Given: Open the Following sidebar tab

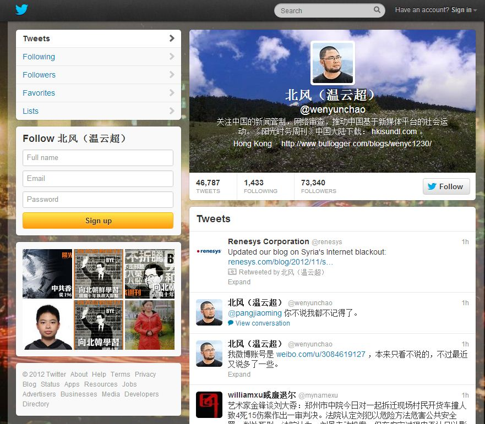Looking at the screenshot, I should point(99,57).
